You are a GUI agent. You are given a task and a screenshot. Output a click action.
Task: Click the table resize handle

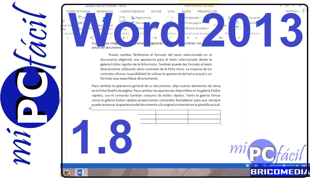[x=221, y=124]
